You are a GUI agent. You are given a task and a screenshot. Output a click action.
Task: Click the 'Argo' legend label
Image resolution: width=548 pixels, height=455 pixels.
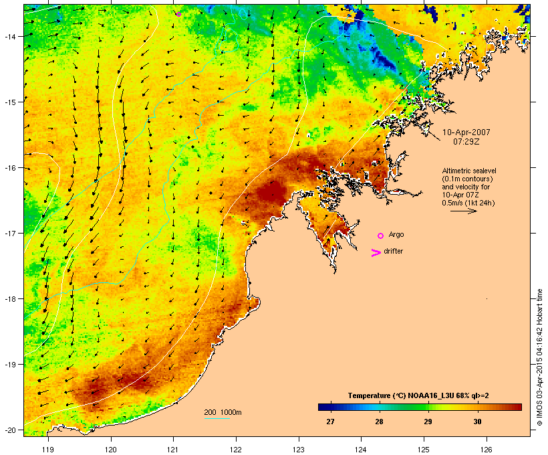396,234
